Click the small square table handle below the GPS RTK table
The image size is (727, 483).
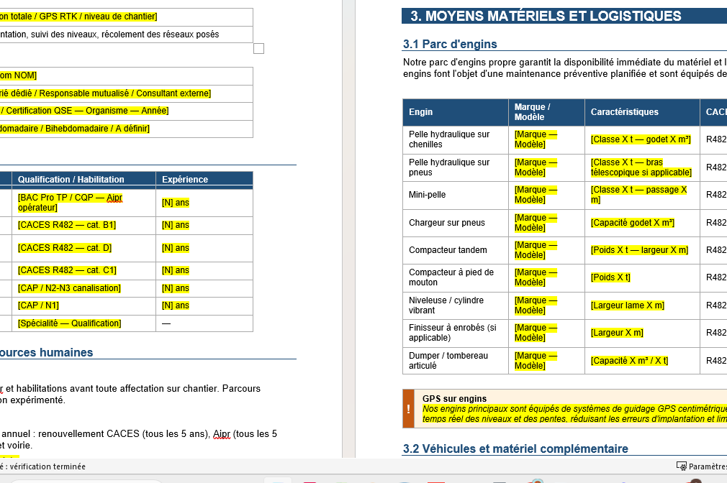point(258,49)
